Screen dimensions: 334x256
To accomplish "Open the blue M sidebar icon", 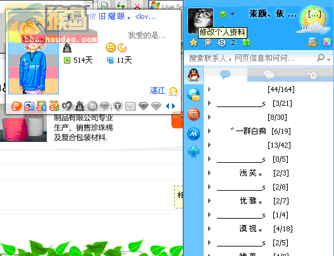I will (x=194, y=134).
